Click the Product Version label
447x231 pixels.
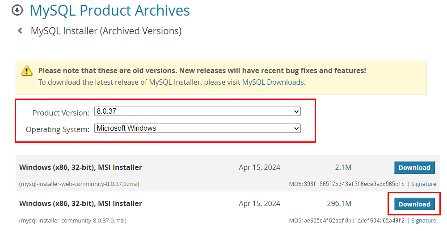click(x=61, y=113)
